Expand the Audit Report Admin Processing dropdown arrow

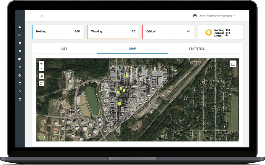[x=234, y=16]
